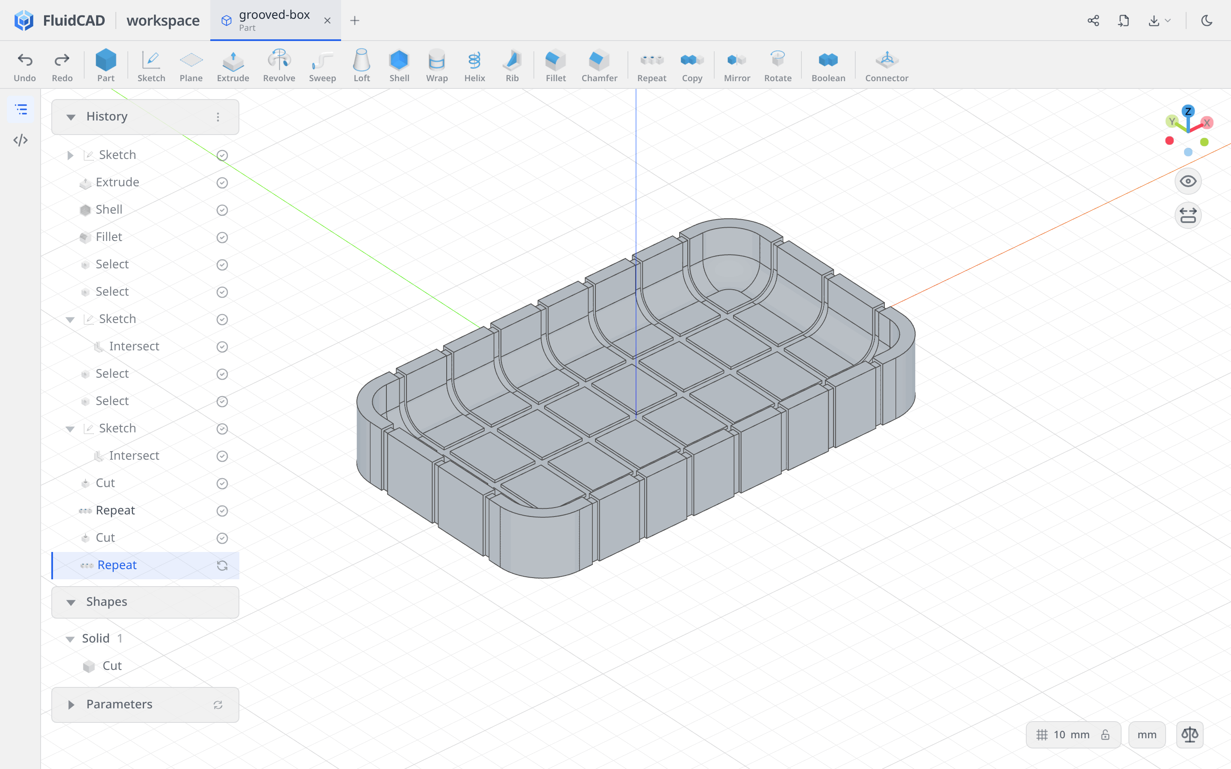Start a new Sketch from toolbar

[x=151, y=66]
